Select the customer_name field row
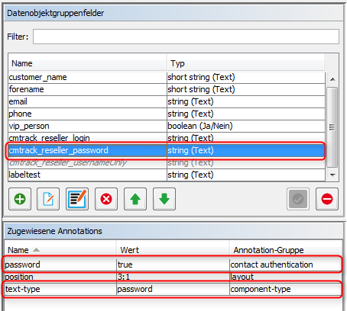 [x=167, y=77]
